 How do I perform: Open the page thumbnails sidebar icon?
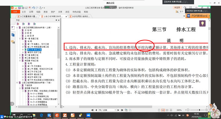click(x=13, y=35)
